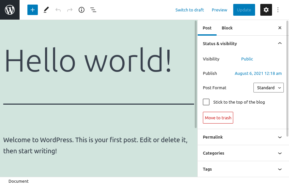Open the Details info icon

82,10
